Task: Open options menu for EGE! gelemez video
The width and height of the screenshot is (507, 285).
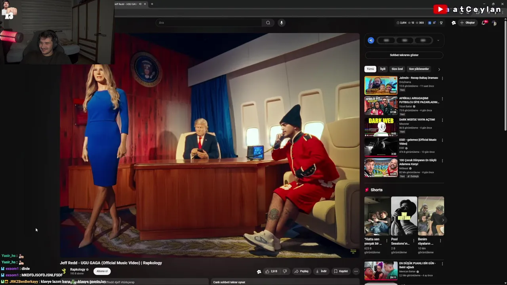Action: 442,140
